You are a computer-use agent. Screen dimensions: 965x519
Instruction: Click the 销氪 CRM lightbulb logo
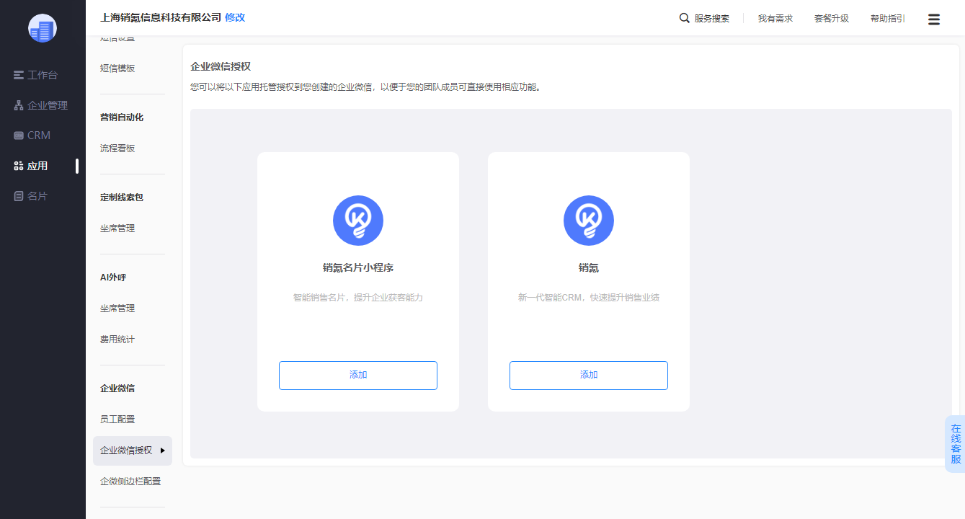(589, 221)
